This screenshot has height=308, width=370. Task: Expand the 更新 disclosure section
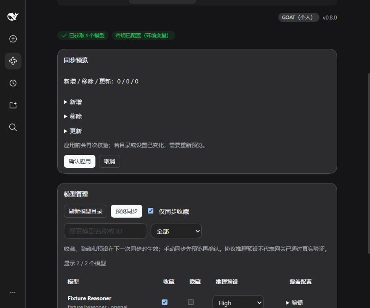click(x=73, y=131)
